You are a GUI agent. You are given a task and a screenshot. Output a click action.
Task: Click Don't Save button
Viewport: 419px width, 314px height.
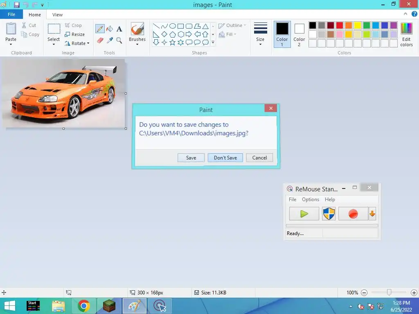tap(225, 157)
